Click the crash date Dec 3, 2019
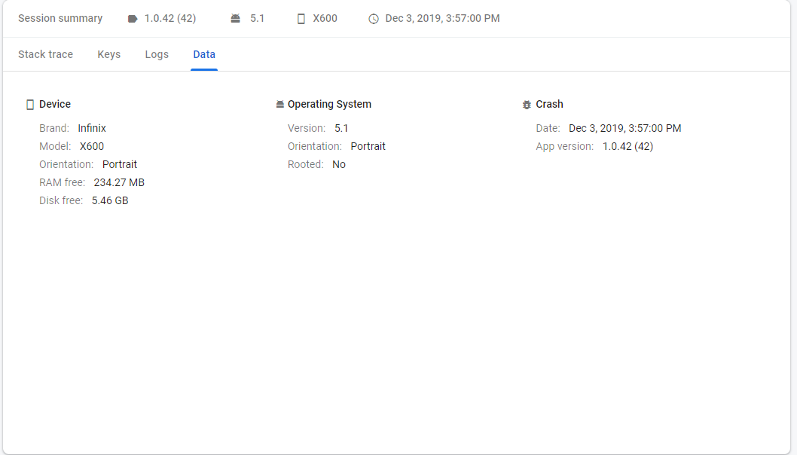Screen dimensions: 797x455 (x=625, y=128)
